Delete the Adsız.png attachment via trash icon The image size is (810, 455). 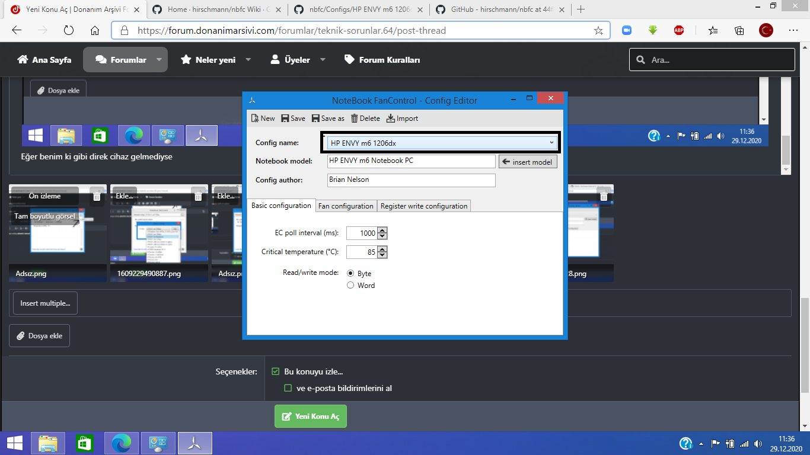[97, 196]
